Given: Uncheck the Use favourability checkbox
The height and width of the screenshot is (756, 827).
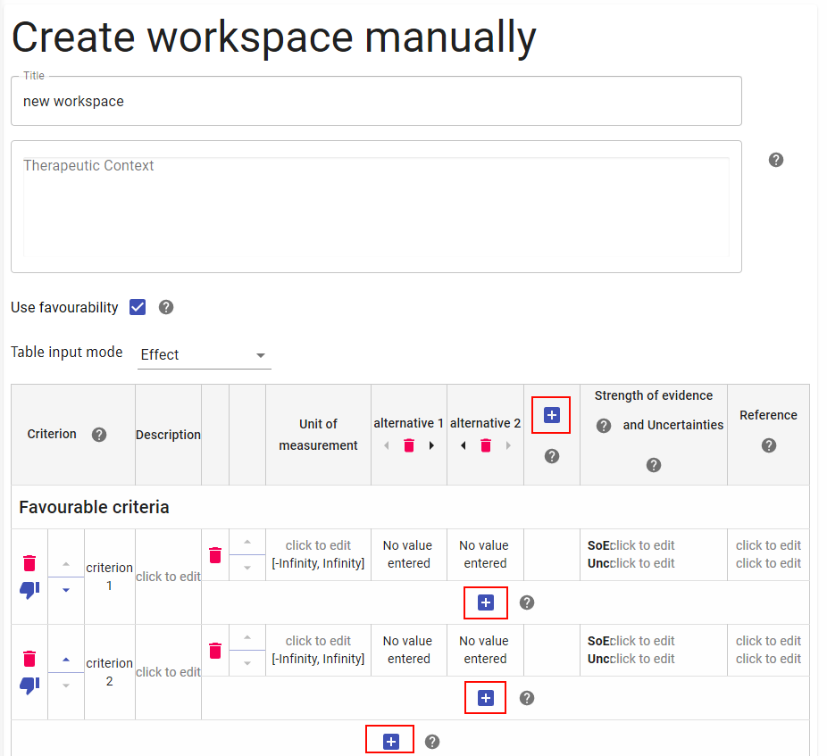Looking at the screenshot, I should [x=138, y=307].
